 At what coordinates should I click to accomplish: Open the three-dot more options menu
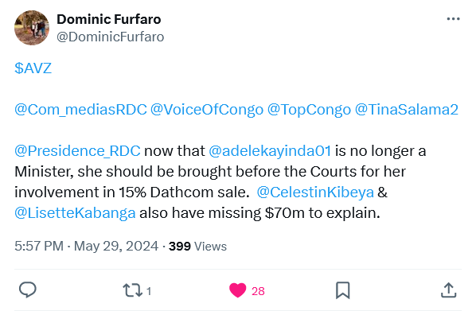(453, 19)
